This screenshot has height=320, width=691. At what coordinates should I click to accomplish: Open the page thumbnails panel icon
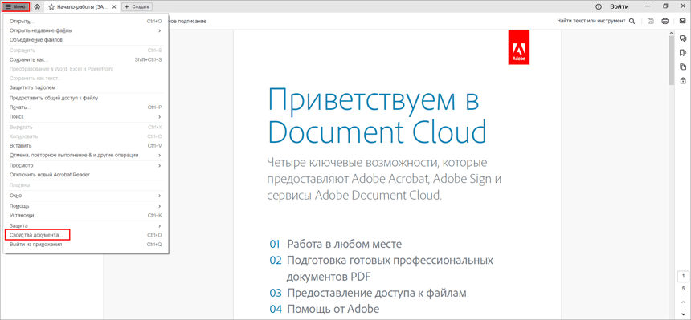[683, 67]
